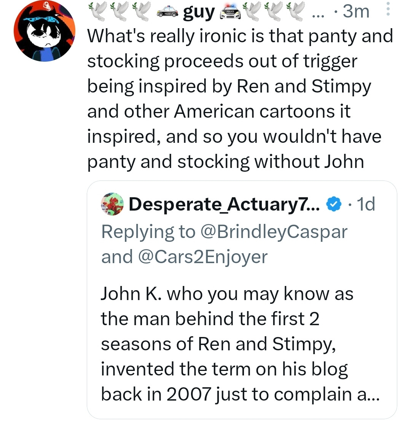Image resolution: width=411 pixels, height=428 pixels.
Task: Open the Desperate_Actuary7 username
Action: pos(224,204)
